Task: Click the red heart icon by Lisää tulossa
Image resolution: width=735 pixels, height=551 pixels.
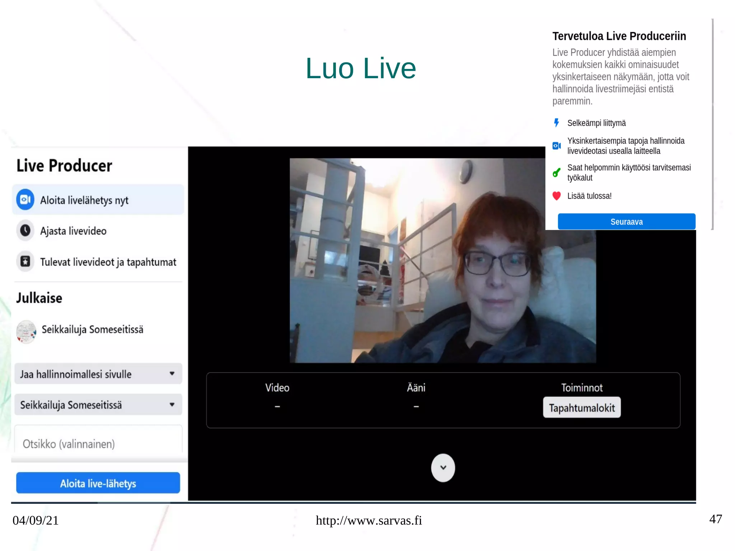Action: click(557, 196)
